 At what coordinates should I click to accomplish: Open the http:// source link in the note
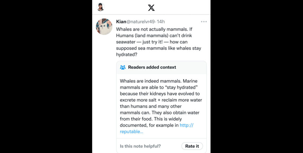click(x=186, y=125)
